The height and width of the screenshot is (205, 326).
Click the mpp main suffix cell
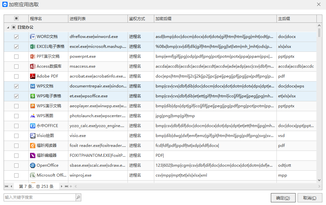(x=297, y=175)
